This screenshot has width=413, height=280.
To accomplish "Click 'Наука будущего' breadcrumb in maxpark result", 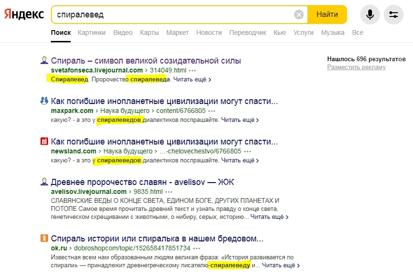I will point(125,111).
